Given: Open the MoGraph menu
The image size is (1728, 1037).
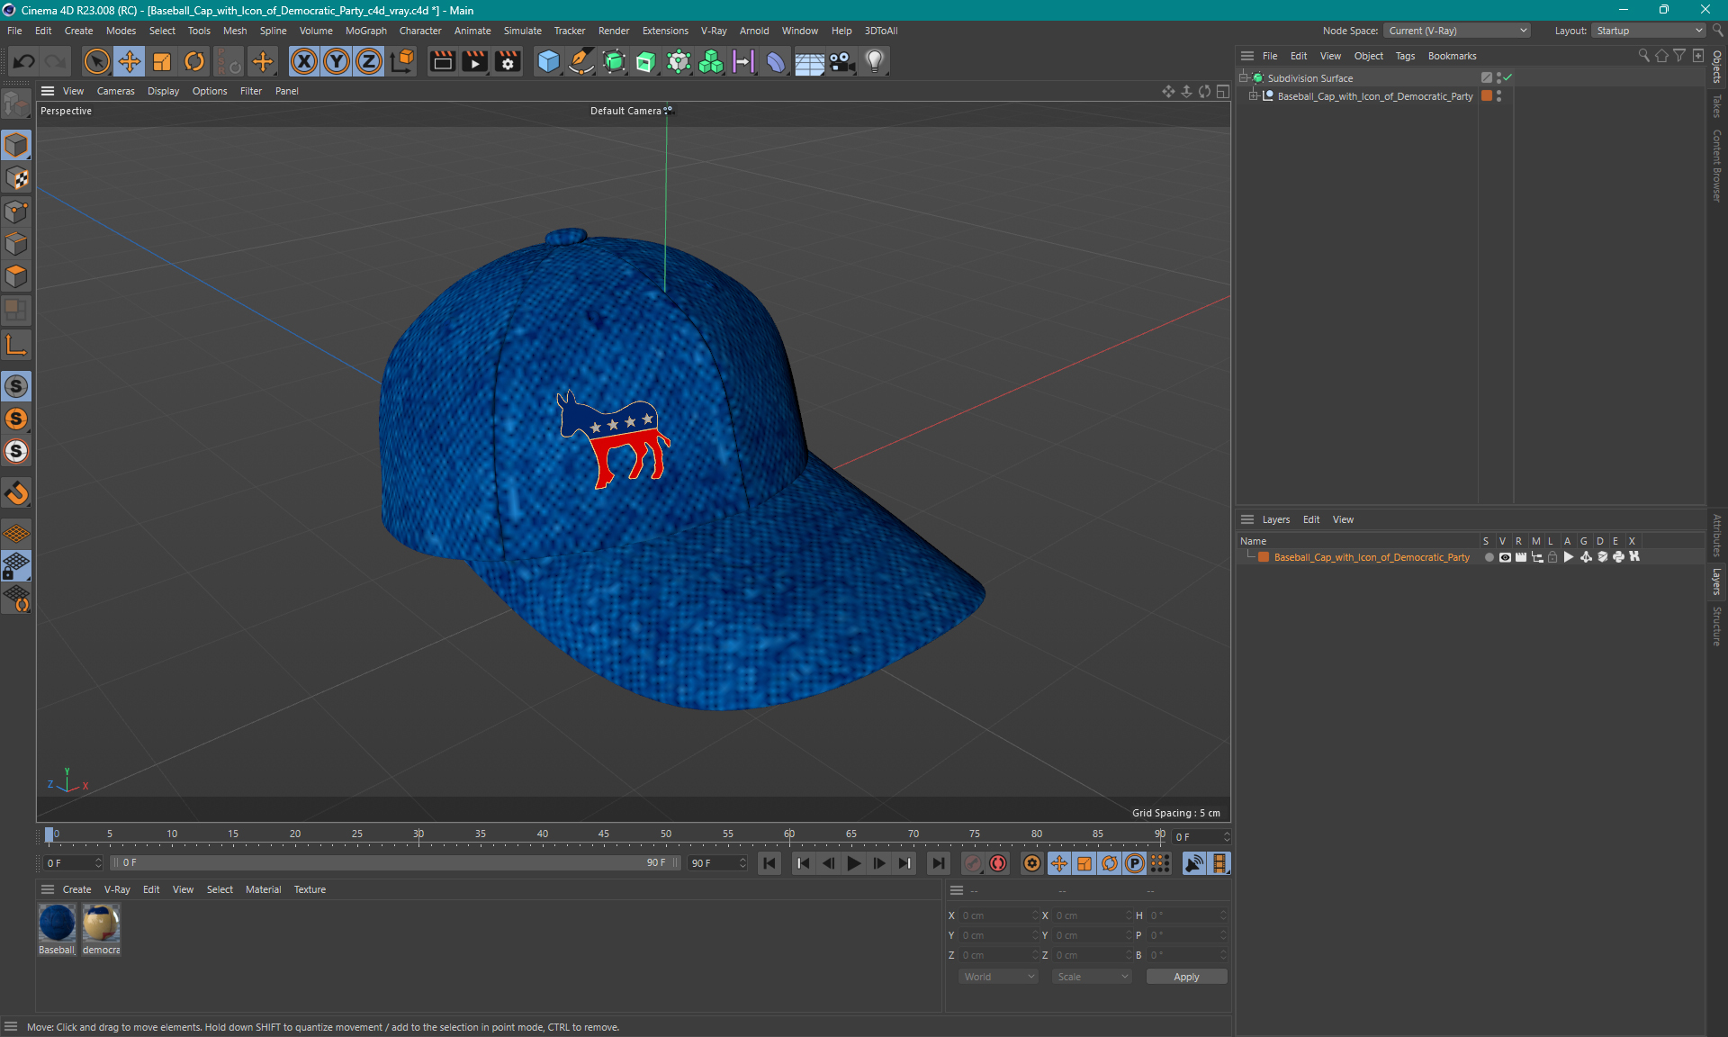Looking at the screenshot, I should point(365,31).
